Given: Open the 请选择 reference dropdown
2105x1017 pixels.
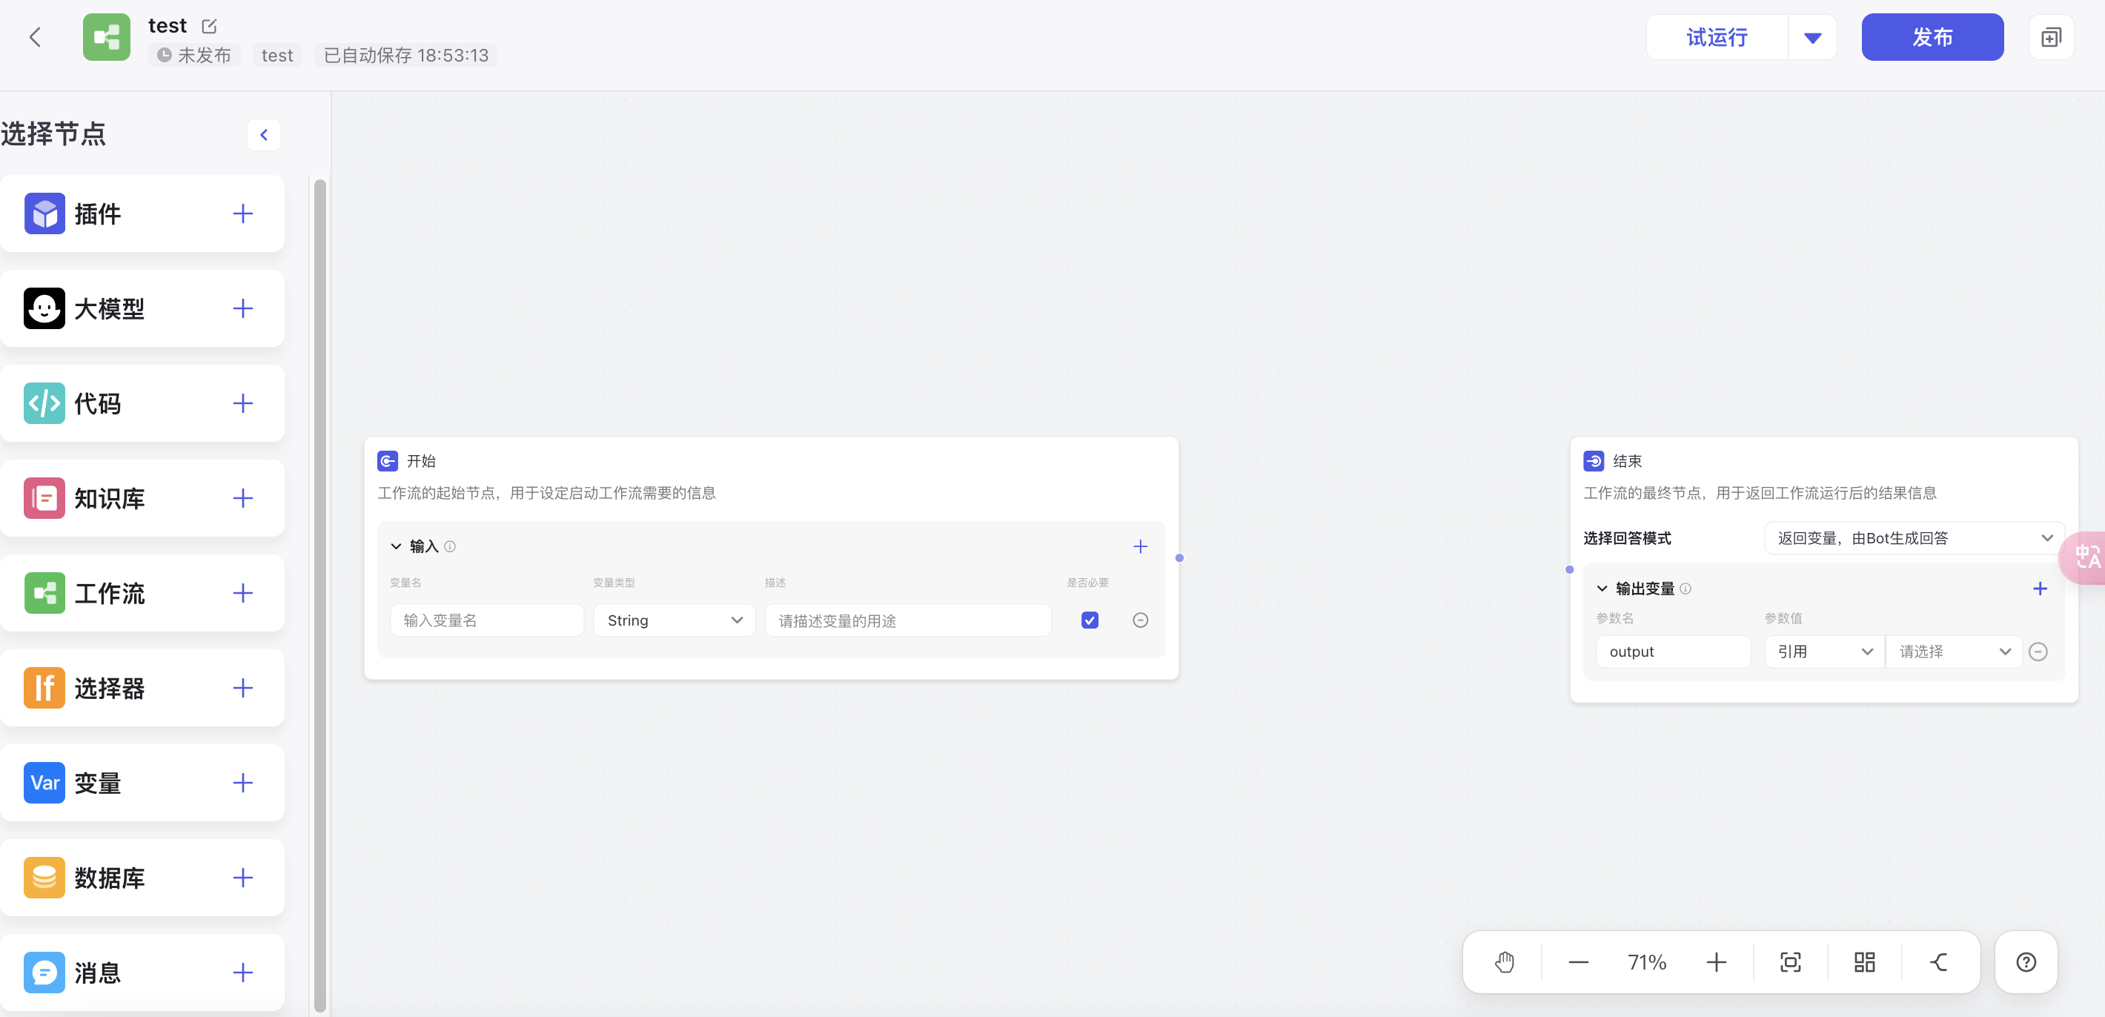Looking at the screenshot, I should [1954, 652].
